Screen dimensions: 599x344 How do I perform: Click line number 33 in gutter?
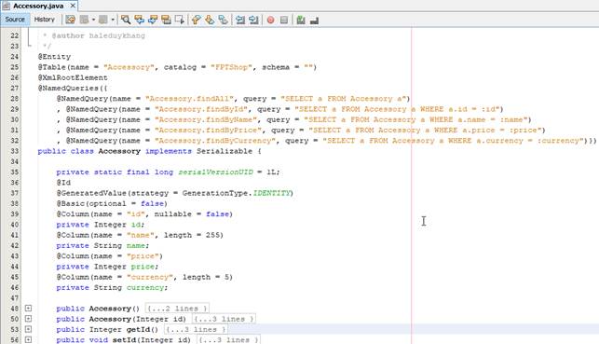click(15, 151)
